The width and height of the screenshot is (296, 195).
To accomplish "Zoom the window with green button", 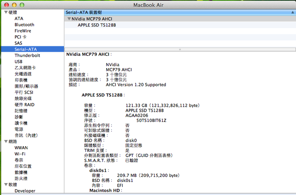I will click(22, 5).
